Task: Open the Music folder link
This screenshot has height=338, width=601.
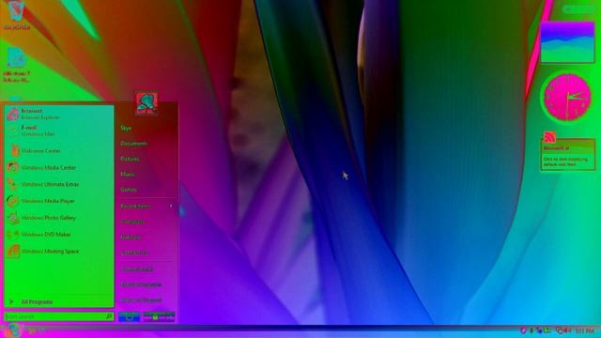Action: click(128, 174)
